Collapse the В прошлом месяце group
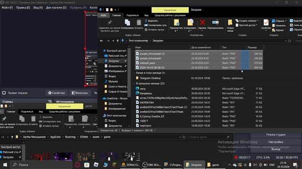 click(x=134, y=84)
